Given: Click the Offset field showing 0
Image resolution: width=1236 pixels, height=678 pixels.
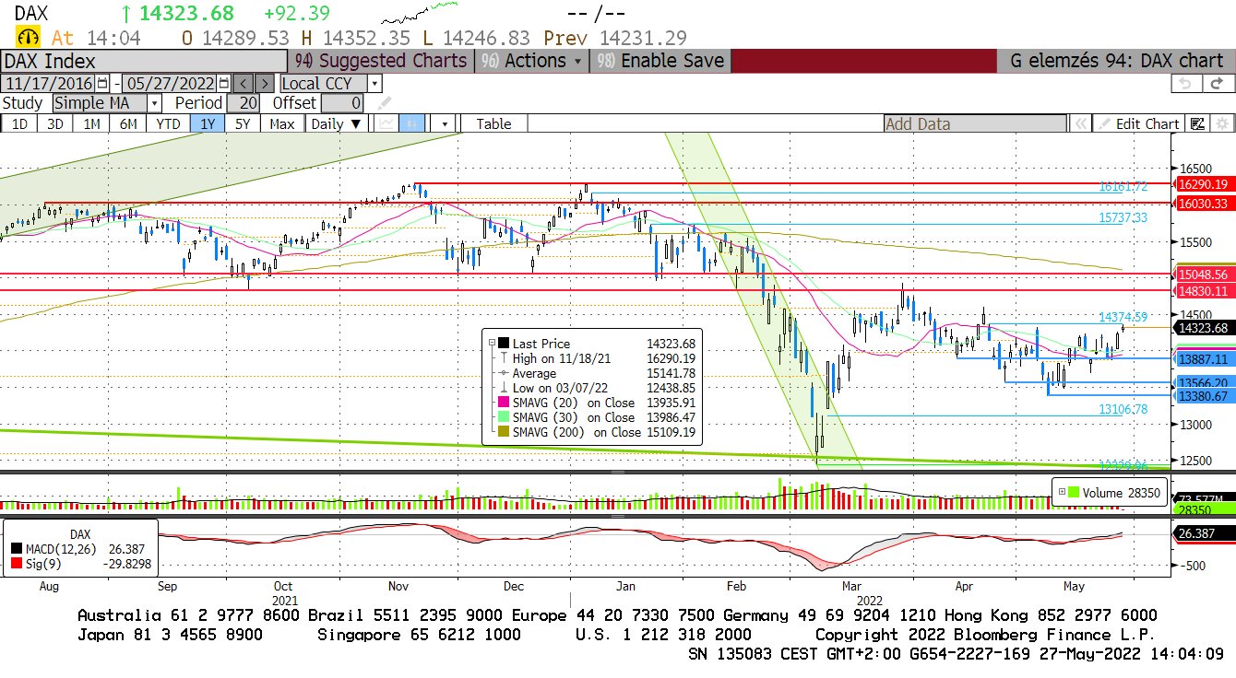Looking at the screenshot, I should [x=341, y=103].
